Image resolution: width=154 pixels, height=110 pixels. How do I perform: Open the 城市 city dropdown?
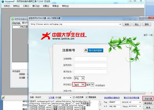[x=90, y=85]
